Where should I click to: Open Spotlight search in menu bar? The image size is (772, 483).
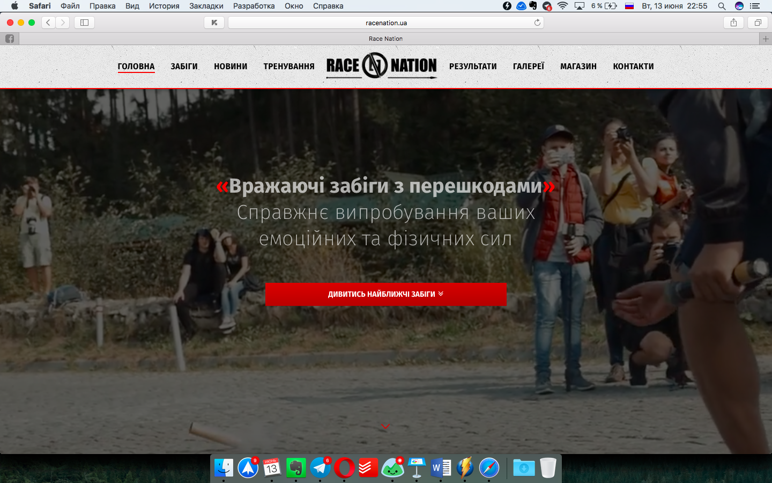[x=722, y=6]
